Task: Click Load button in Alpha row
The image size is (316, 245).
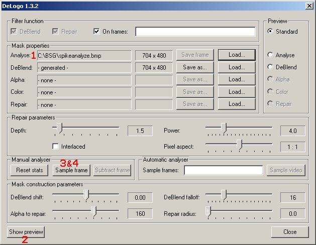Action: (237, 79)
